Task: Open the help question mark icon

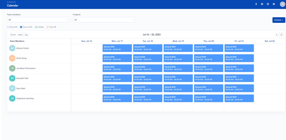Action: point(268,4)
